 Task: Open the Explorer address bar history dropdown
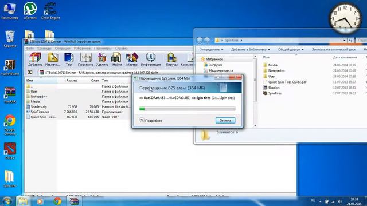pos(344,41)
